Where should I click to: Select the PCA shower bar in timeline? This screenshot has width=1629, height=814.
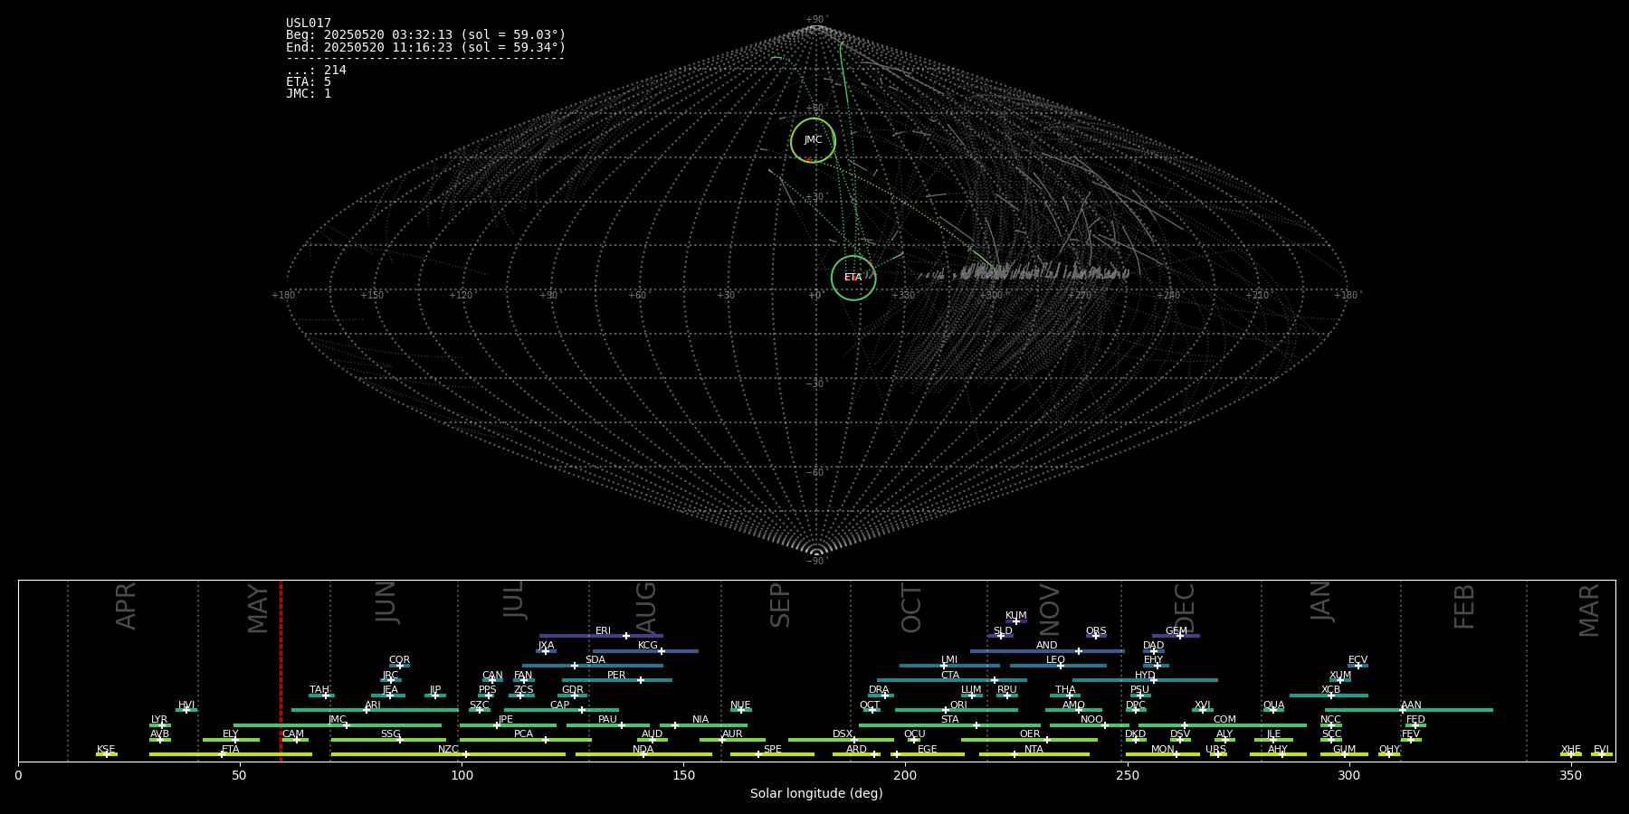(525, 740)
